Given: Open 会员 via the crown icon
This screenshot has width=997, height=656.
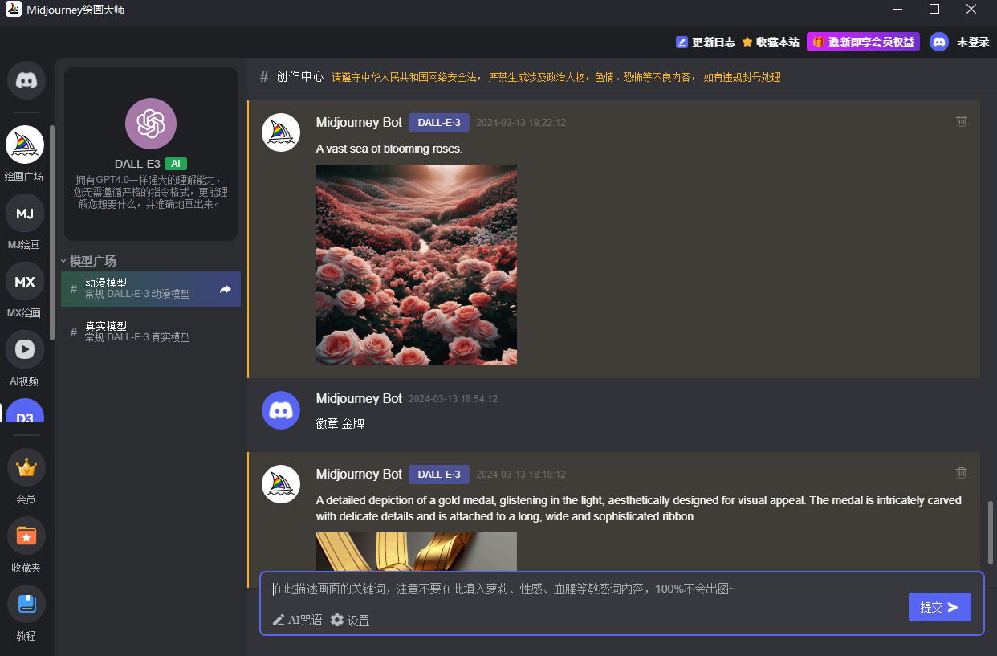Looking at the screenshot, I should click(25, 467).
